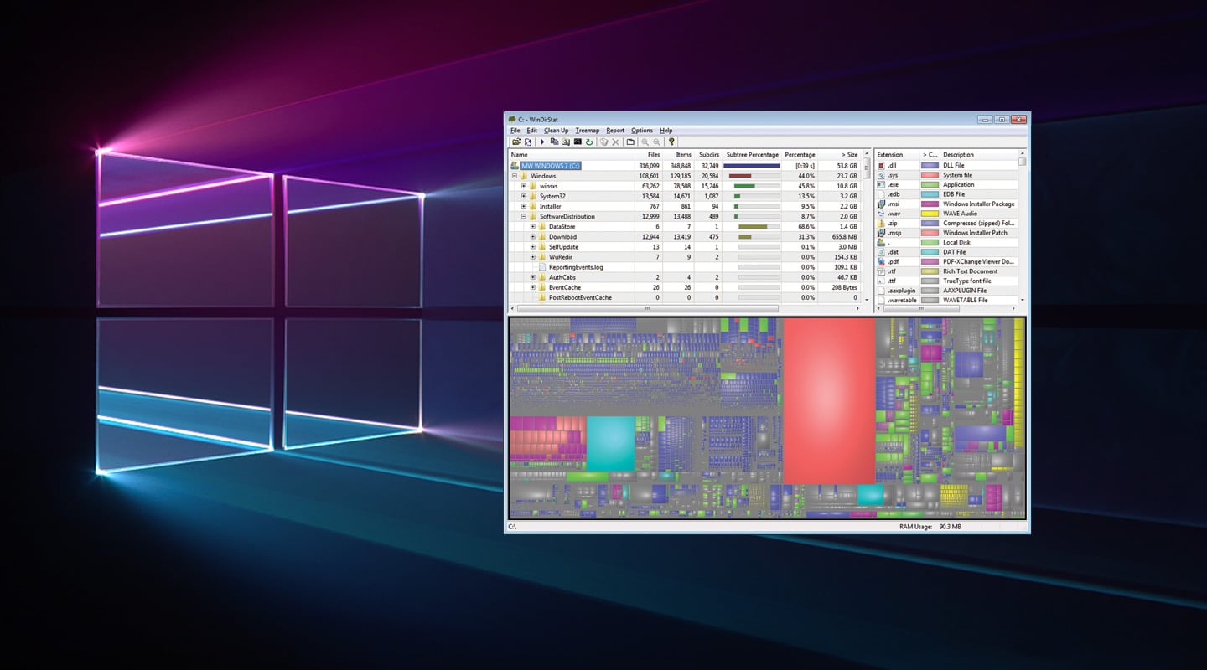Click the folder icon next to System32
The width and height of the screenshot is (1207, 670).
tap(533, 196)
